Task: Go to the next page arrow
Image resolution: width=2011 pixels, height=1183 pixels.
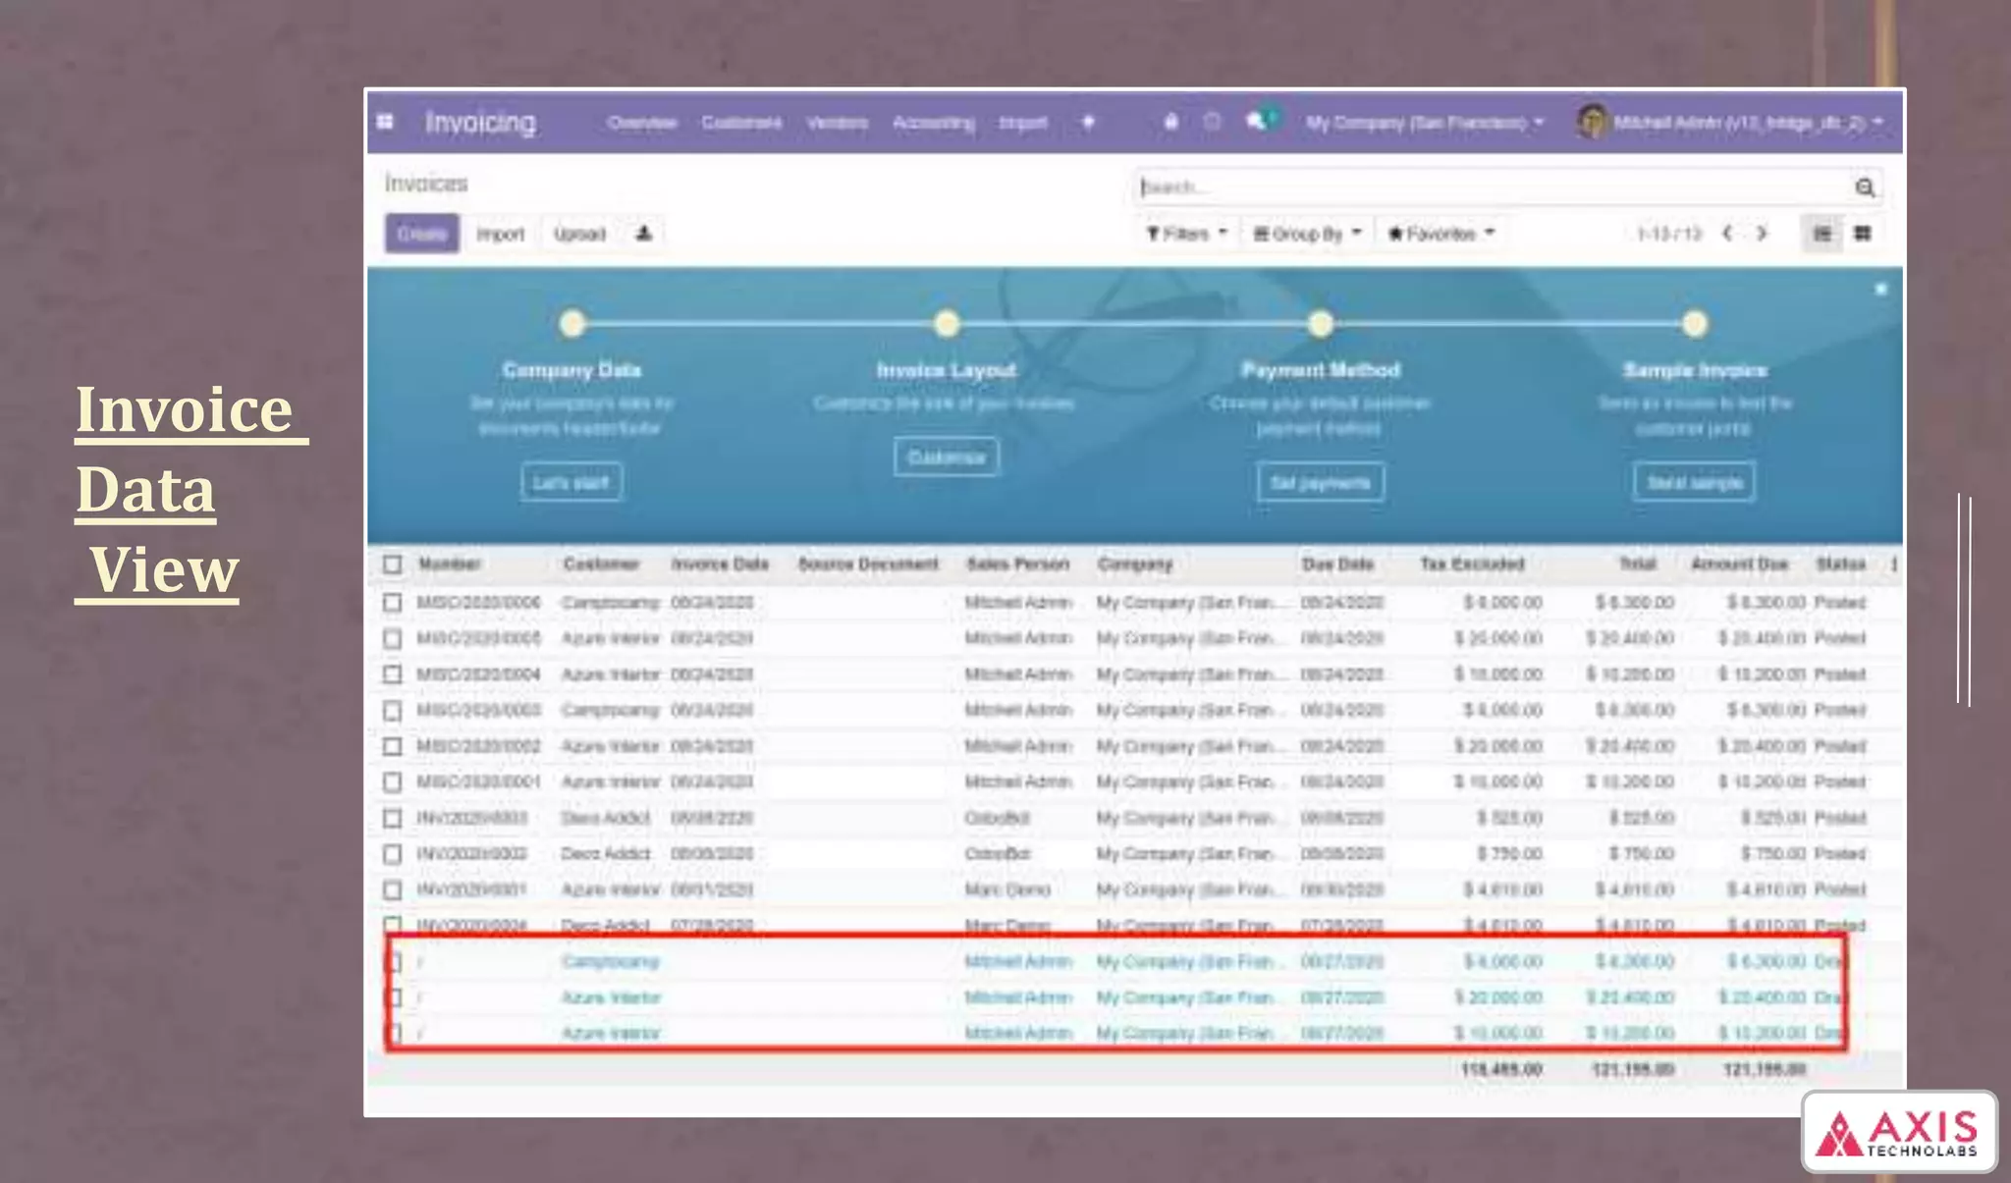Action: coord(1762,234)
